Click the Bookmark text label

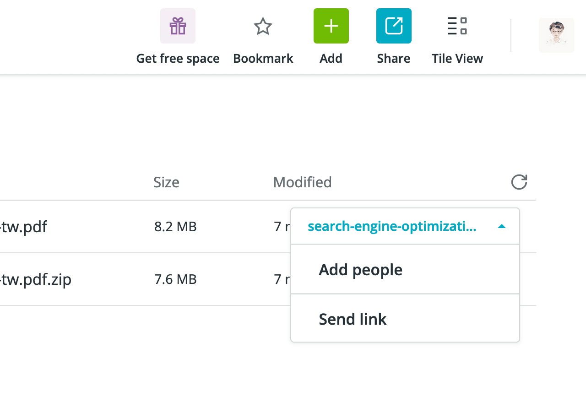[263, 59]
